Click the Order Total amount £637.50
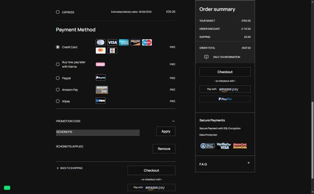This screenshot has width=314, height=194. point(246,48)
